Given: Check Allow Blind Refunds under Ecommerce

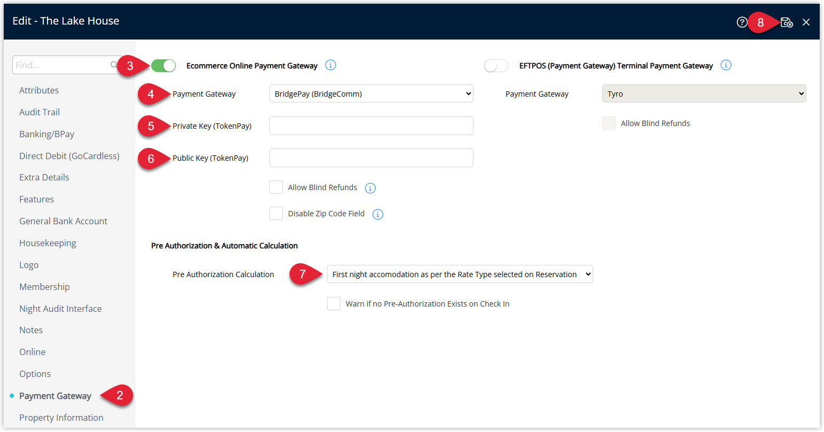Looking at the screenshot, I should pyautogui.click(x=276, y=187).
